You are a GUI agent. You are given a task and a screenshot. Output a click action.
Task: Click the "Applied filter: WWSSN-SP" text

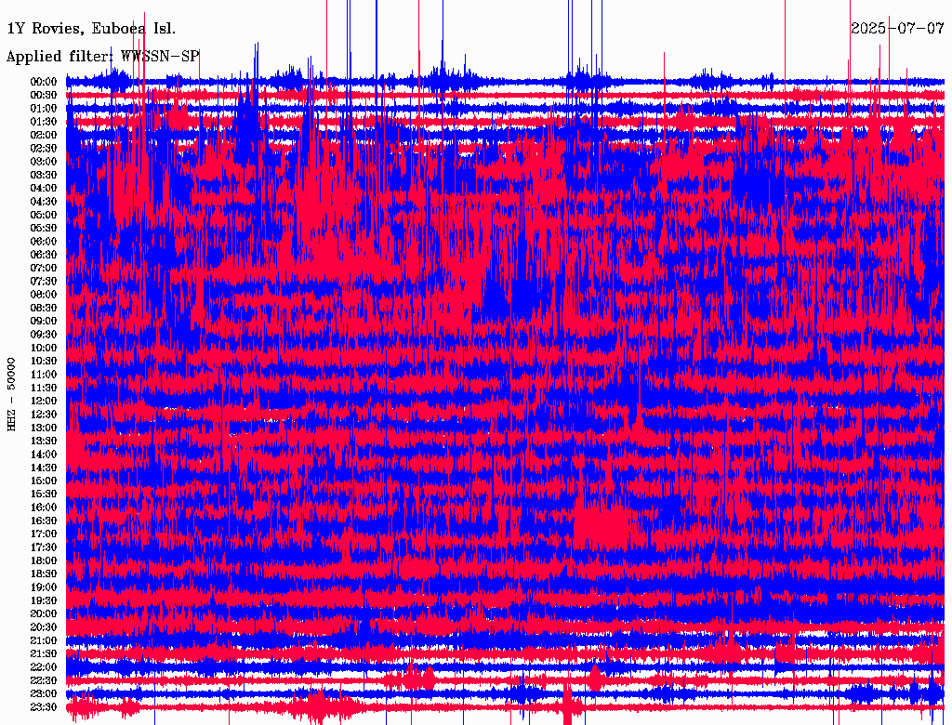(102, 57)
